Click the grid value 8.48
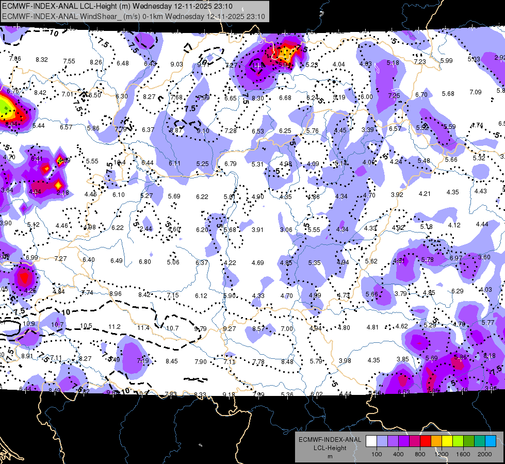The height and width of the screenshot is (464, 505). click(287, 361)
